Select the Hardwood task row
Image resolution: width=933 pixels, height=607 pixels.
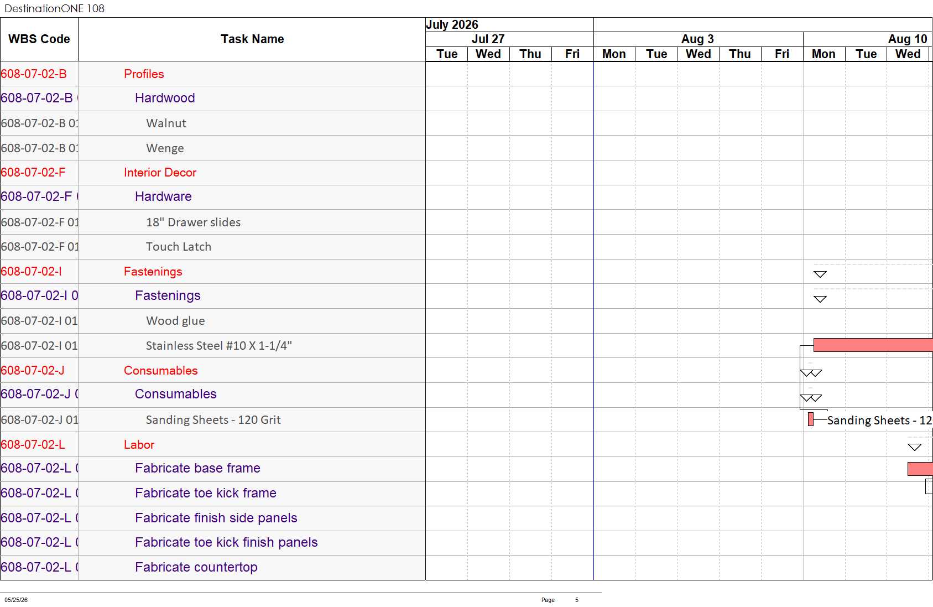tap(213, 98)
